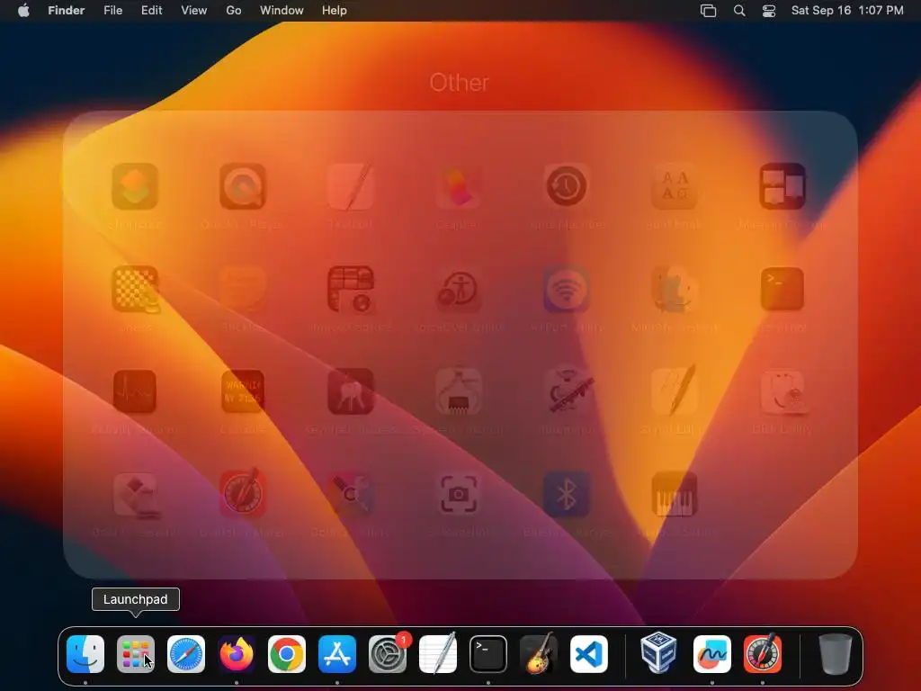Open Mission Control in the Other folder
The width and height of the screenshot is (921, 691).
782,187
